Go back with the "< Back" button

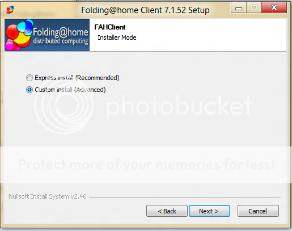click(167, 211)
